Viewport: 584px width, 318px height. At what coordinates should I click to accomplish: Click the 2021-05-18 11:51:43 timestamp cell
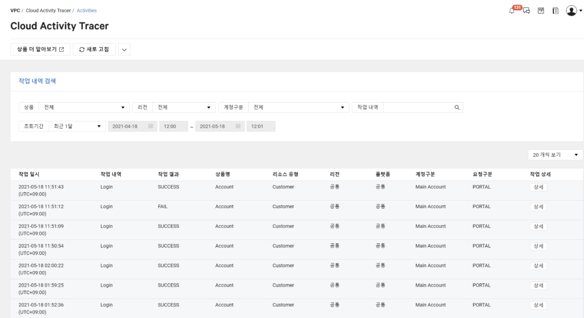click(x=41, y=190)
